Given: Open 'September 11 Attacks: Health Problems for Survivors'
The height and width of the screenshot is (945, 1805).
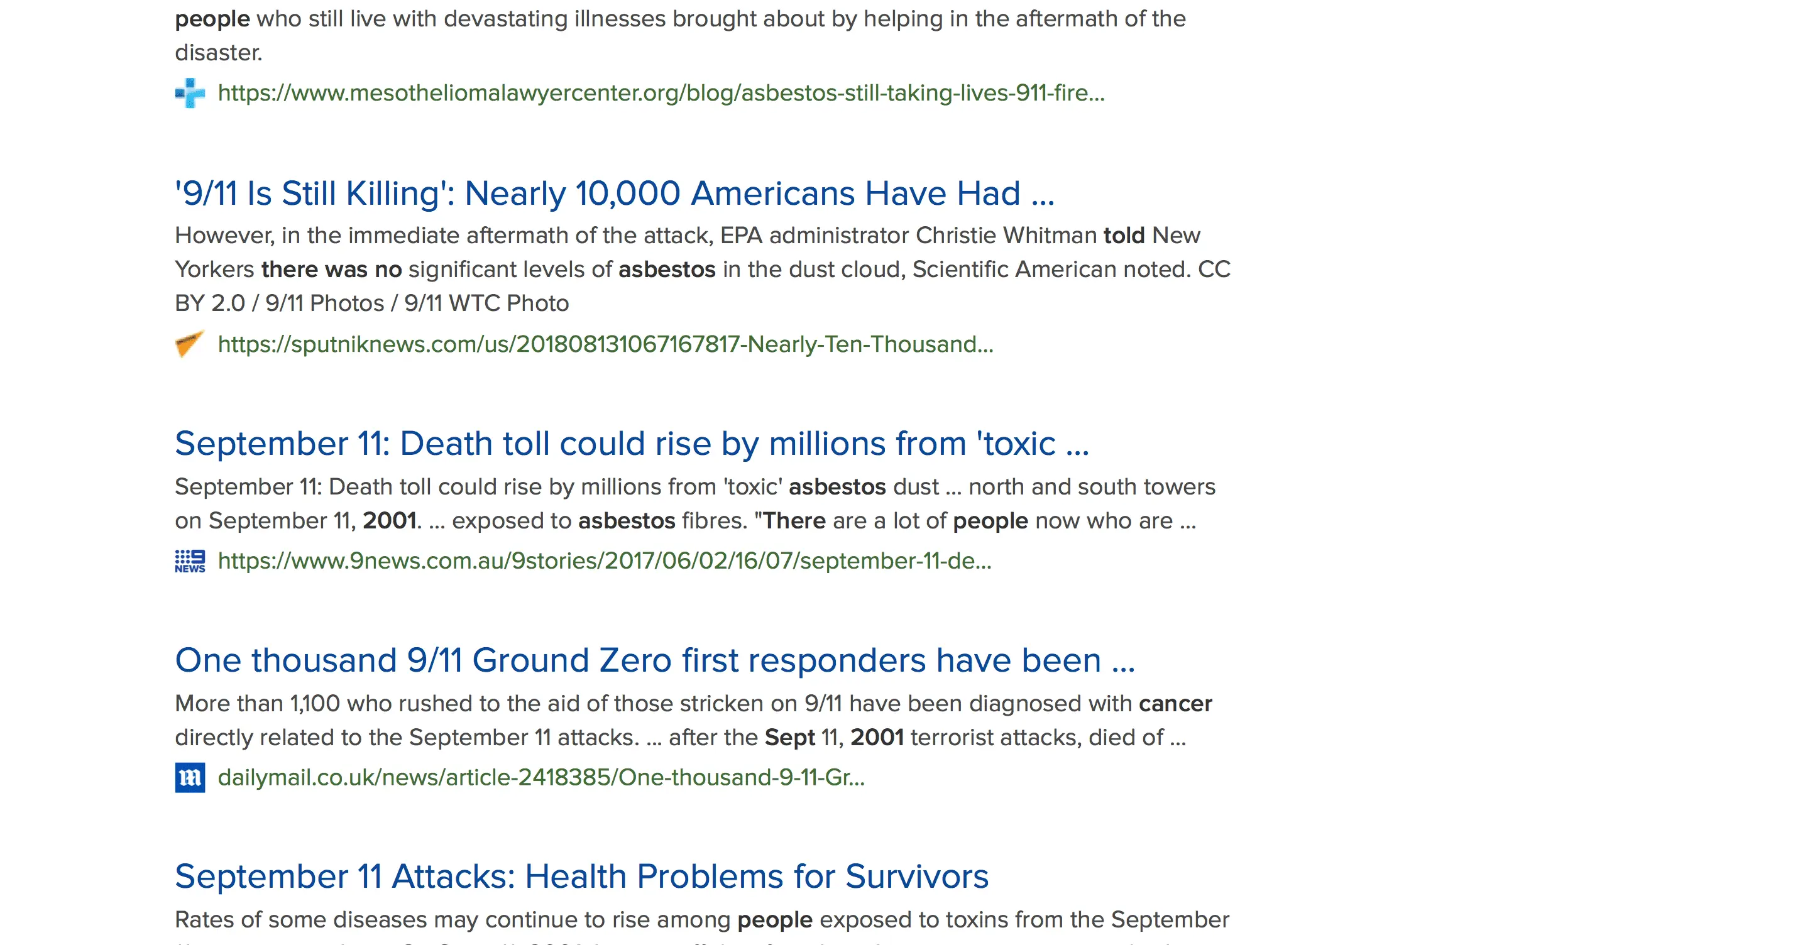Looking at the screenshot, I should (x=581, y=877).
